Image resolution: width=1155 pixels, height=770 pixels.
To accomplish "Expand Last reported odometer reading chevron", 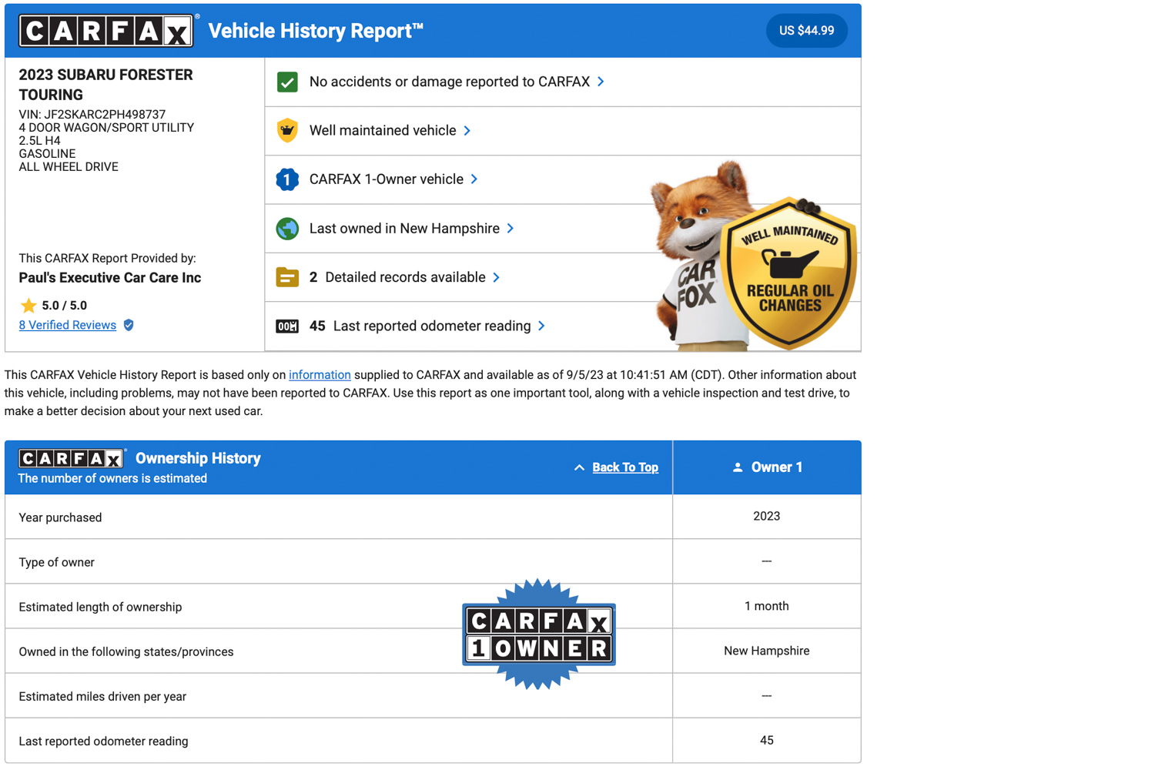I will [542, 326].
